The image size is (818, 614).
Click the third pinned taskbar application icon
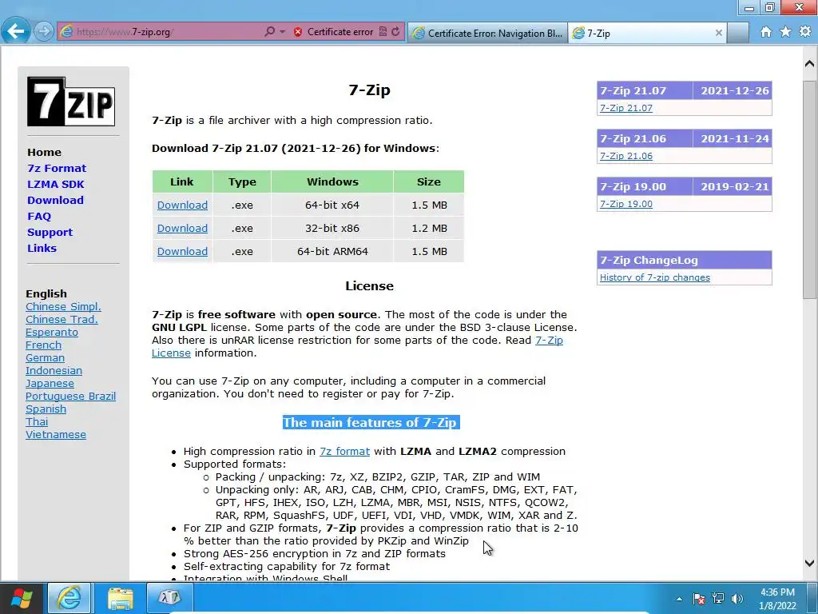pos(170,597)
